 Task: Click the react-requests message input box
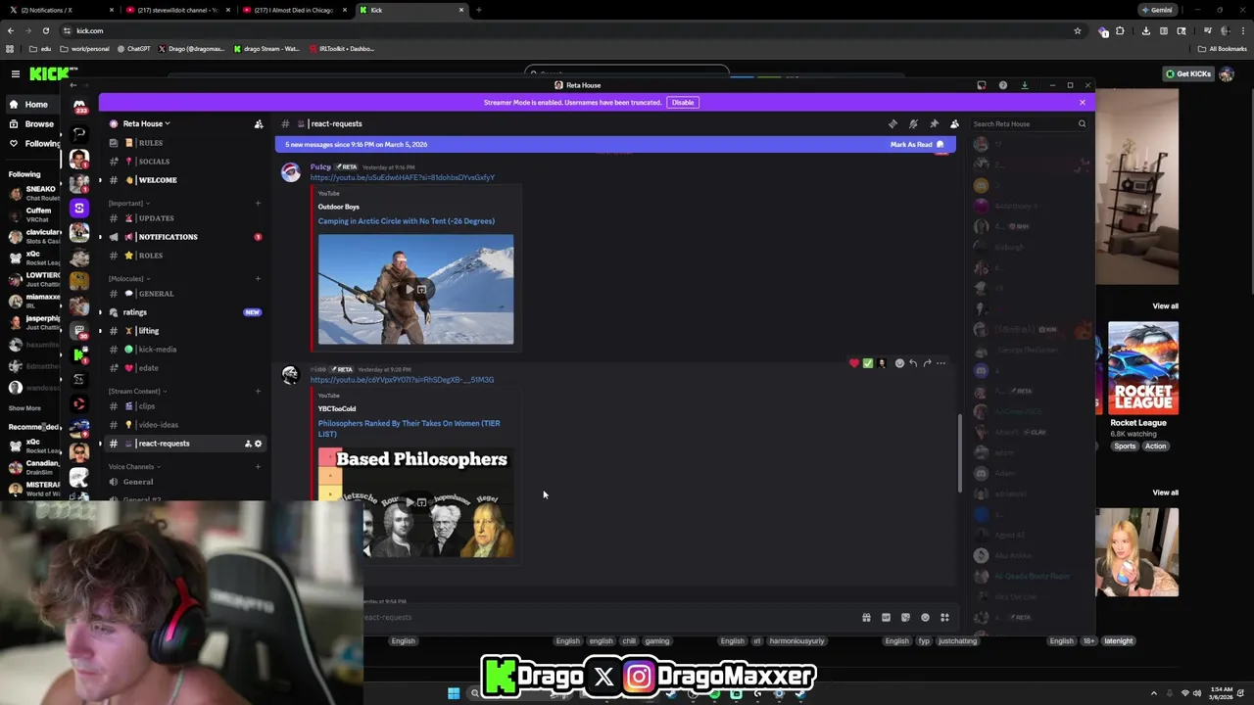point(607,618)
